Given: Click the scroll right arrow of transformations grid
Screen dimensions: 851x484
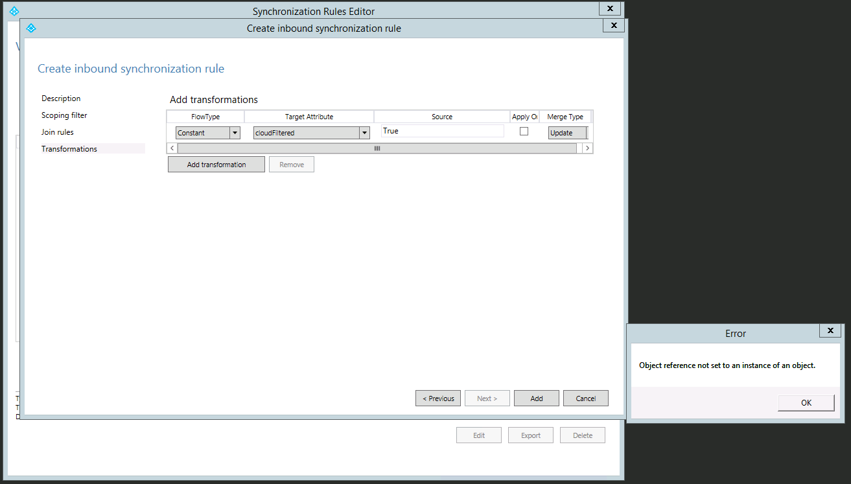Looking at the screenshot, I should [587, 148].
